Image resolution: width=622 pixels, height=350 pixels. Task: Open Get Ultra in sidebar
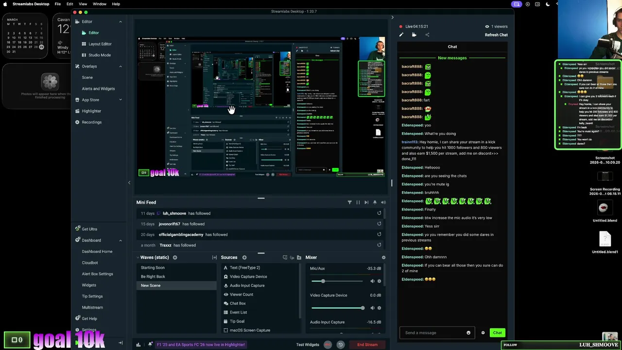pyautogui.click(x=89, y=229)
